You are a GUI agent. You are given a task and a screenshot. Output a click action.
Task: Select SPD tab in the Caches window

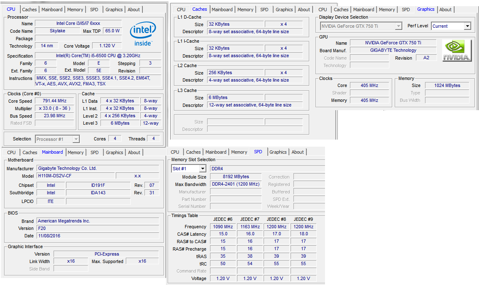coord(264,10)
